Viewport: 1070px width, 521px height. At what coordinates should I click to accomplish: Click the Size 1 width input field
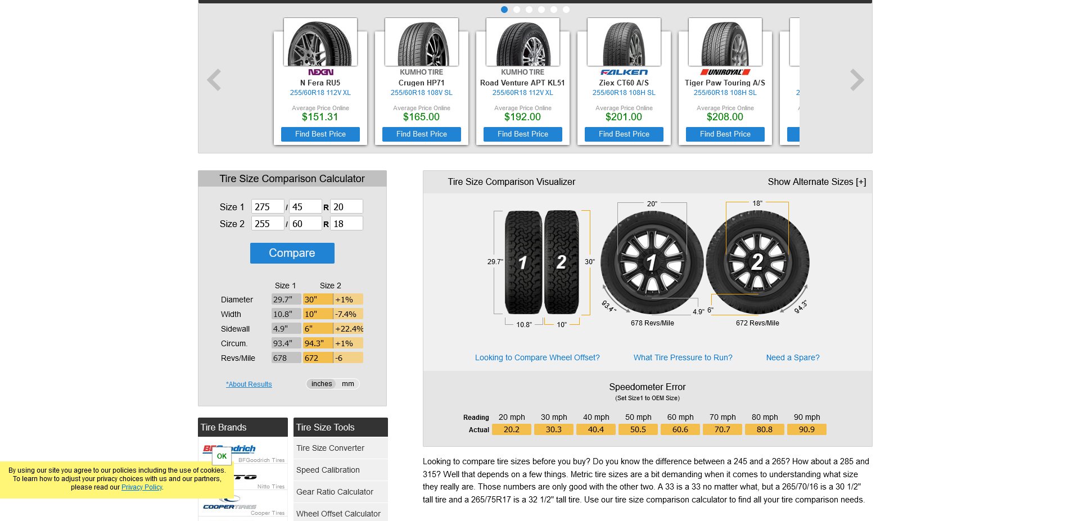coord(267,206)
